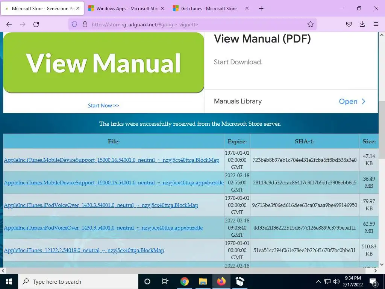
Task: Click the Firefox taskbar icon
Action: point(221,281)
